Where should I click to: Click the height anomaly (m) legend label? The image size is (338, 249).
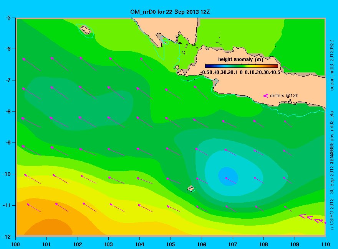240,59
